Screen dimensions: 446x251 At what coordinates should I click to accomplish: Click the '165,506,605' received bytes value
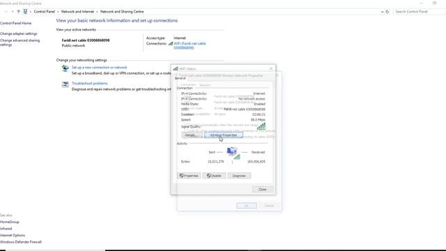click(x=256, y=162)
